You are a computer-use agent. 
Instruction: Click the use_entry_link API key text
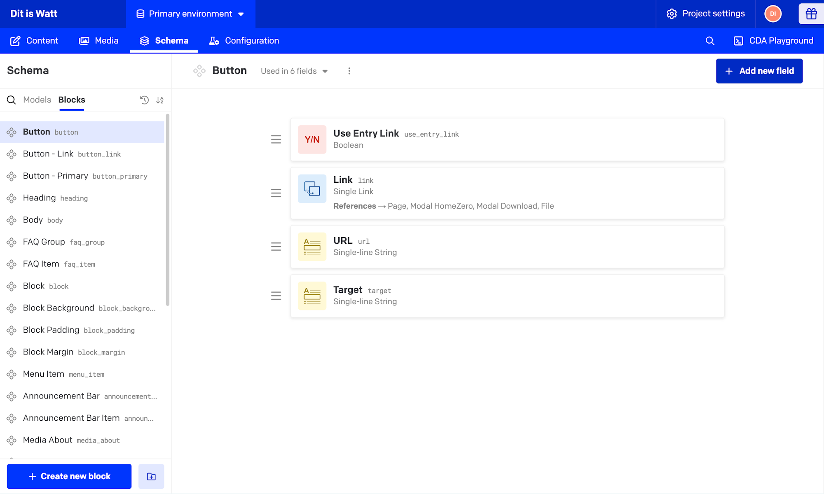[431, 134]
